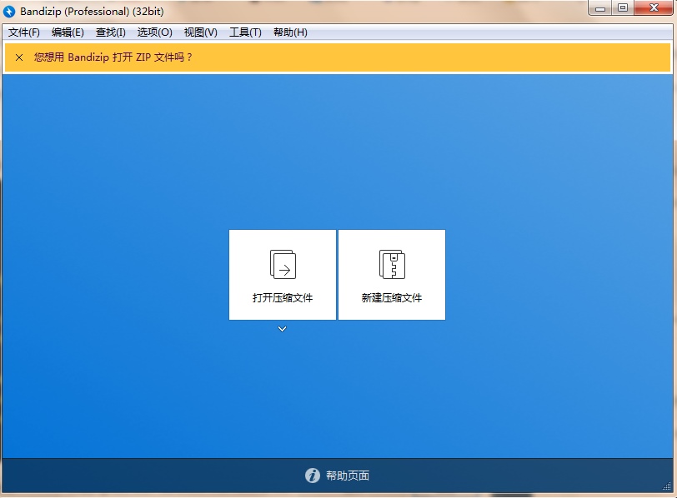Viewport: 677px width, 498px height.
Task: Open the 文件(F) menu
Action: tap(24, 32)
